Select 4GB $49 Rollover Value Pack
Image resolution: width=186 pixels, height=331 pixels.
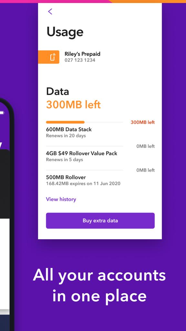point(82,153)
